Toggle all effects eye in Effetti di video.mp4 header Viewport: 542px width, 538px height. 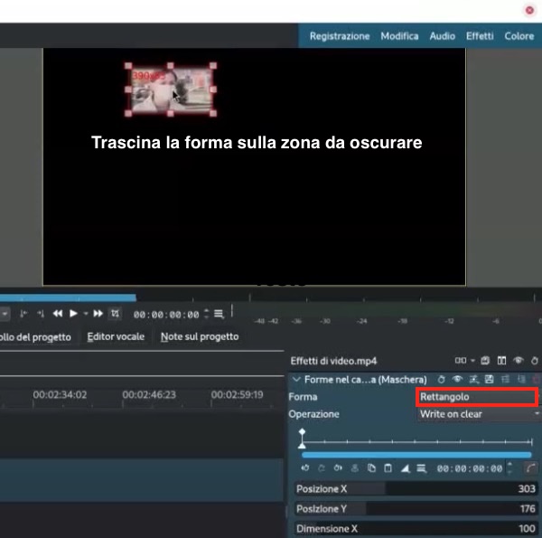518,361
